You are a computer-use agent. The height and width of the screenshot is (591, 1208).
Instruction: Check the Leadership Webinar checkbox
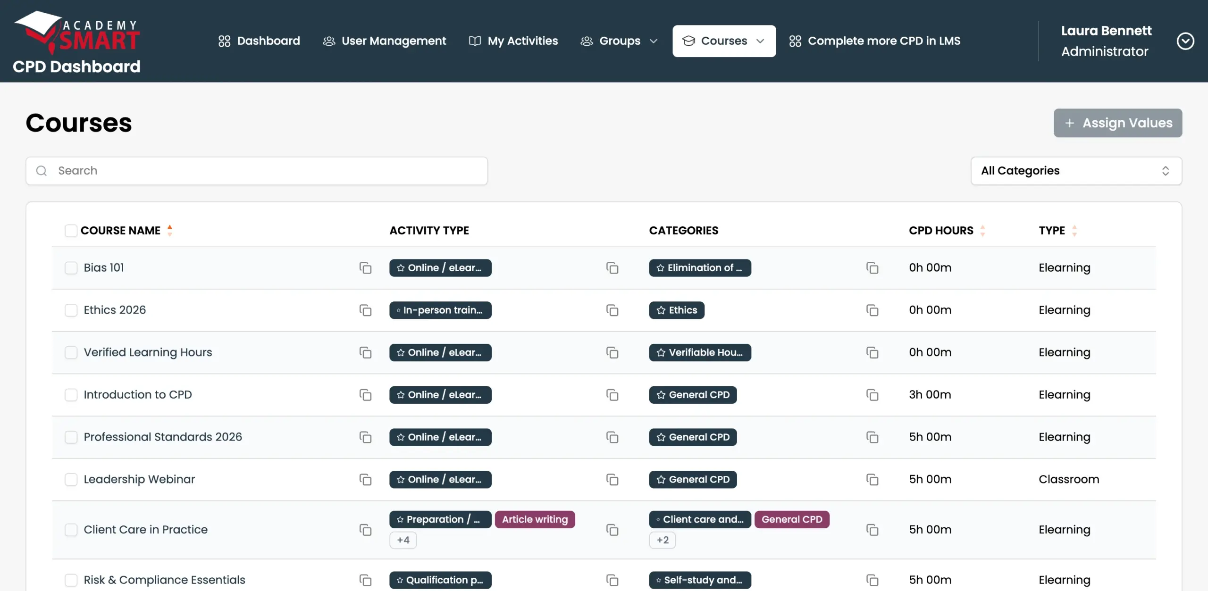click(x=71, y=480)
